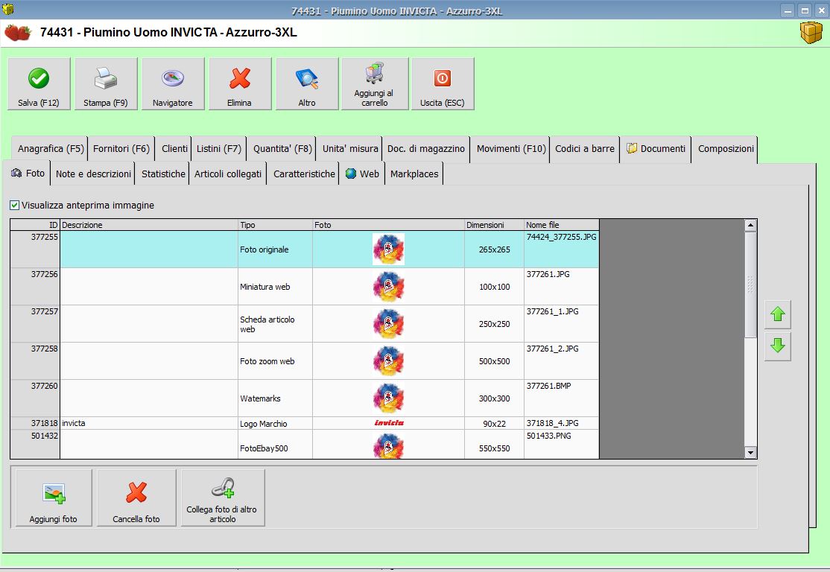Click the Cancella foto button

coord(136,498)
